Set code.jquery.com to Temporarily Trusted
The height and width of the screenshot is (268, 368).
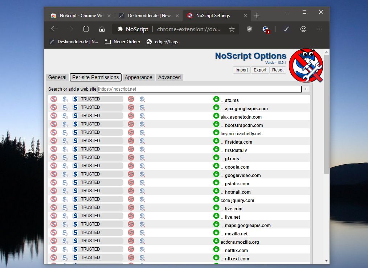tap(65, 199)
